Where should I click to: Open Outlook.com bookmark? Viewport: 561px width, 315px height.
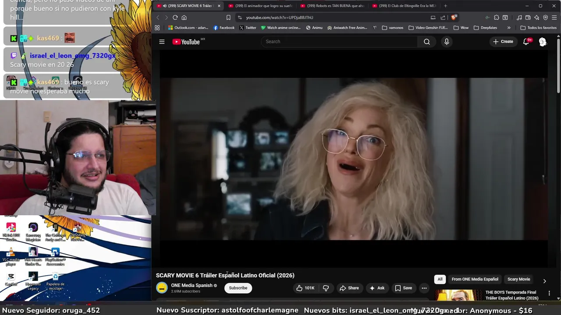click(x=188, y=28)
